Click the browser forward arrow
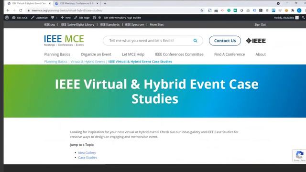Viewport: 306px width, 172px height. click(x=14, y=11)
